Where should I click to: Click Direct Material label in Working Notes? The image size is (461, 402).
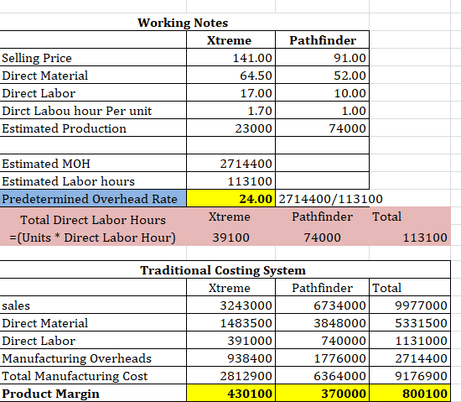click(93, 75)
